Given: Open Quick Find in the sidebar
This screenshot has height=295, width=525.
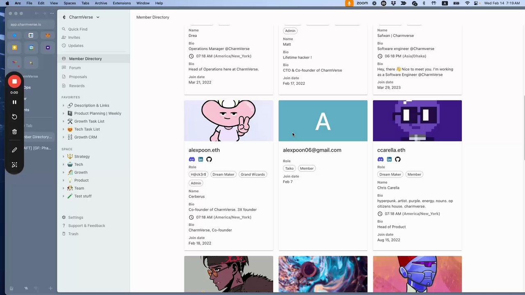Looking at the screenshot, I should [x=94, y=29].
